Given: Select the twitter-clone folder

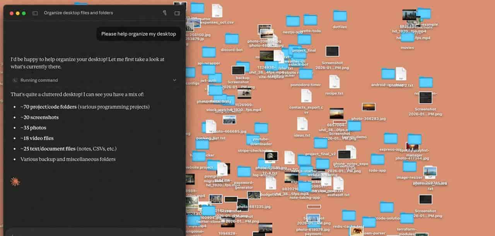Looking at the screenshot, I should click(208, 211).
